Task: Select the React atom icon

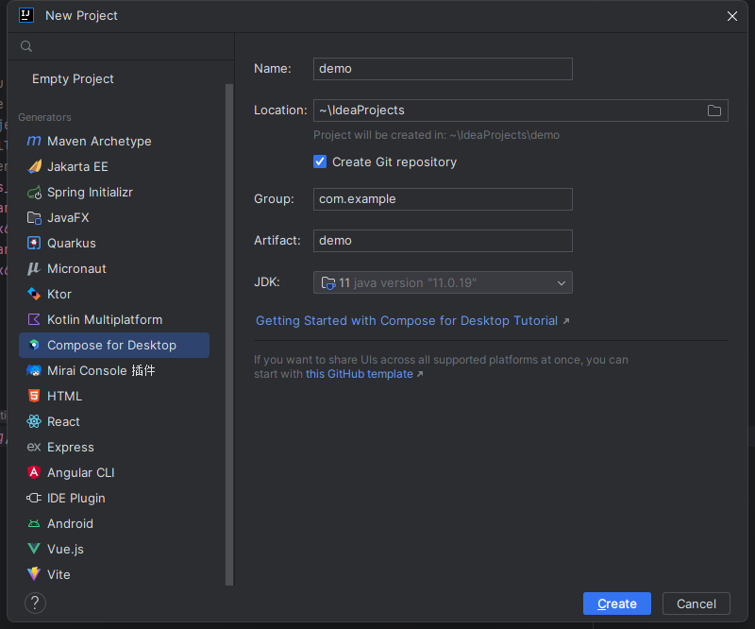Action: click(34, 422)
